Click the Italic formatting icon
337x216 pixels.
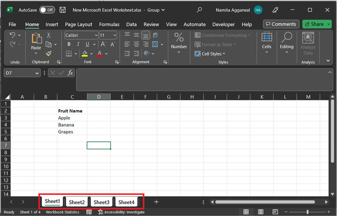[x=78, y=44]
